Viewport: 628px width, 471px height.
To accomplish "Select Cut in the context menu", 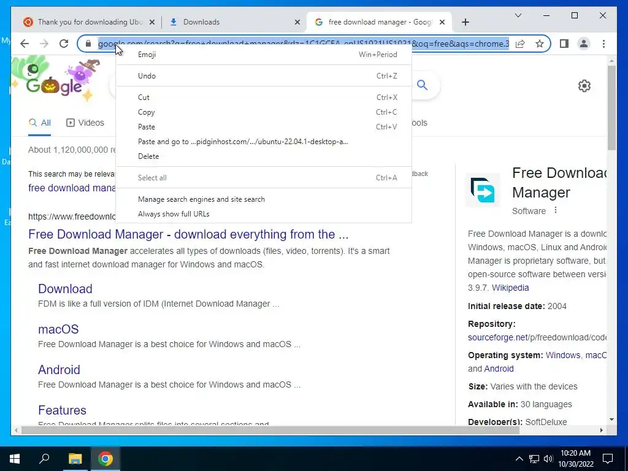I will point(264,98).
